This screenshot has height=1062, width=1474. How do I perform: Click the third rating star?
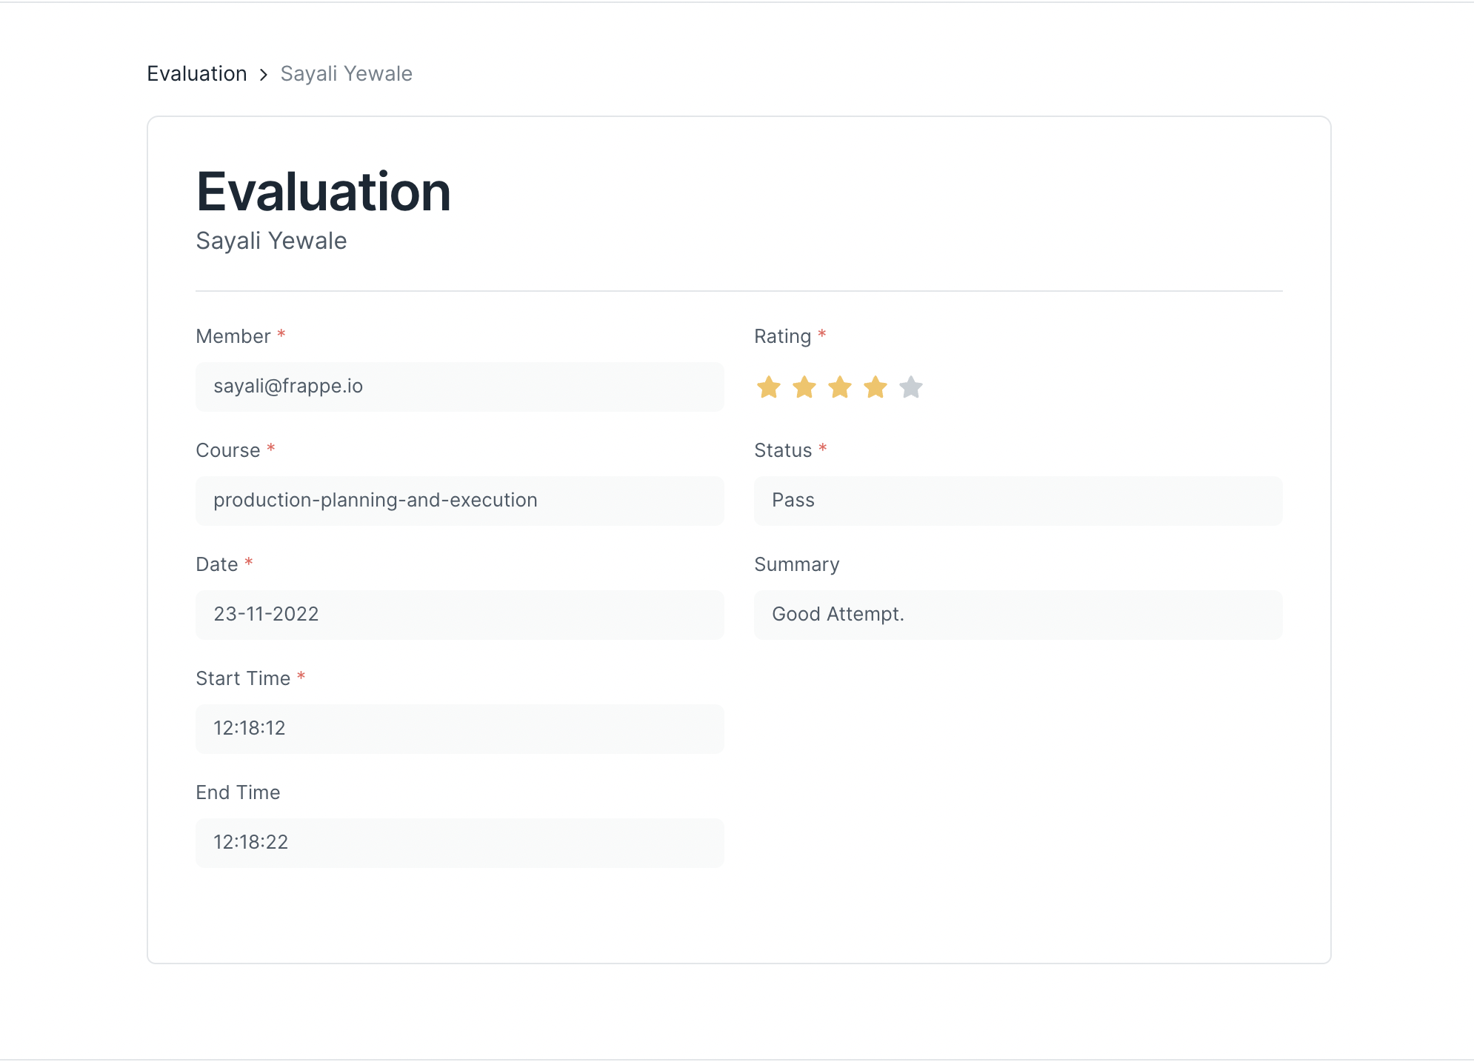(840, 387)
